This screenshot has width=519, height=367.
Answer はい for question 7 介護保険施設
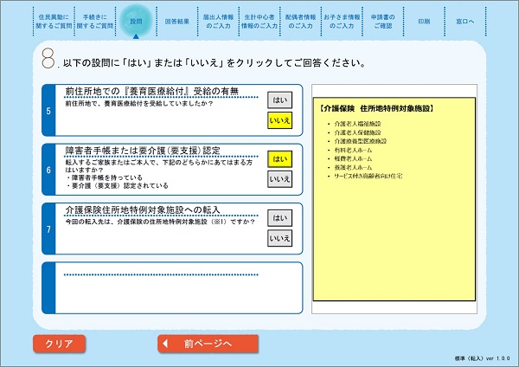tap(279, 217)
